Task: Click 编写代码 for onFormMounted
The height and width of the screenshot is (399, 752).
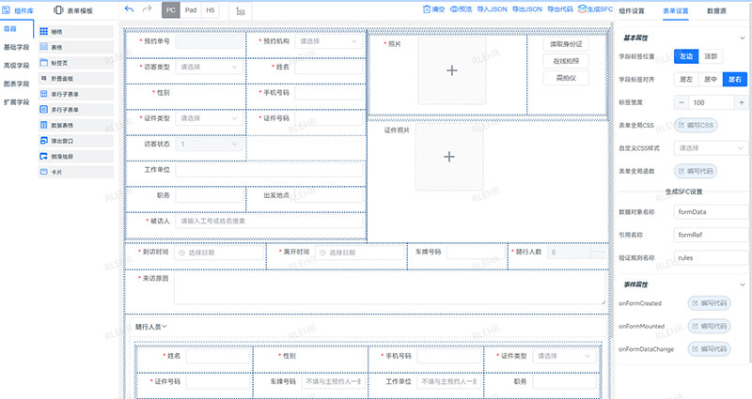Action: tap(710, 326)
